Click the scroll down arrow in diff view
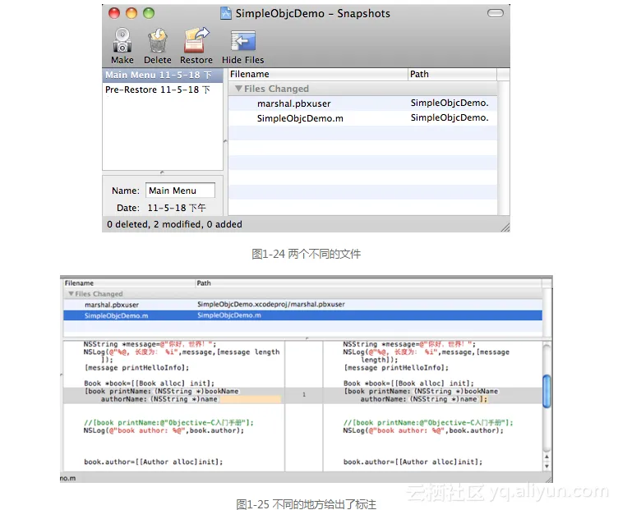The height and width of the screenshot is (510, 618). 547,466
